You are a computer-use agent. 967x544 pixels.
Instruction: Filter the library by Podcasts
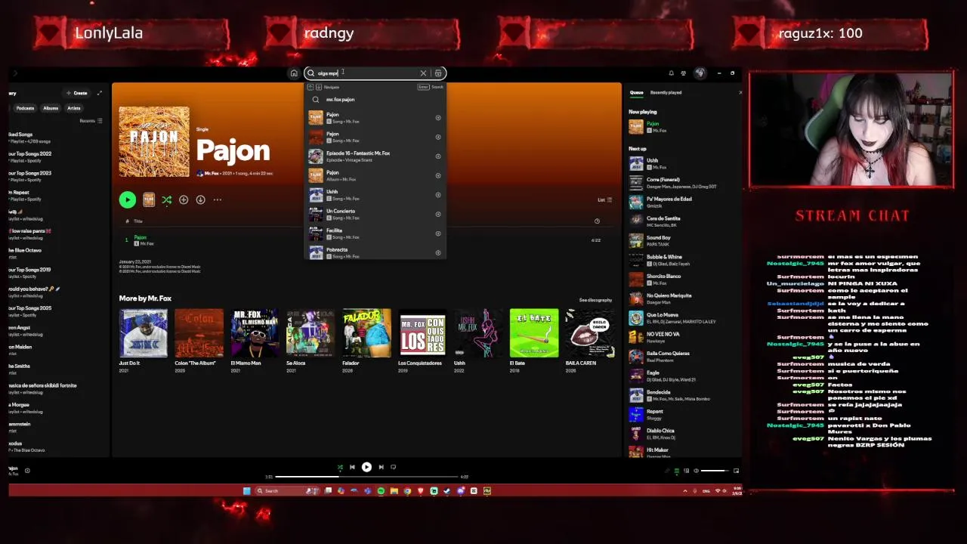pyautogui.click(x=25, y=108)
